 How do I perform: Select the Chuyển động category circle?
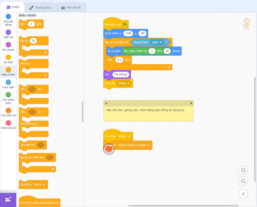(x=8, y=16)
